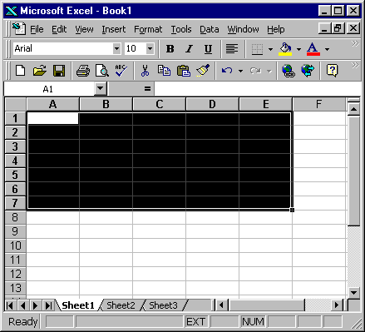Viewport: 365px width, 332px height.
Task: Open the Web toolbar globe icon
Action: click(308, 71)
